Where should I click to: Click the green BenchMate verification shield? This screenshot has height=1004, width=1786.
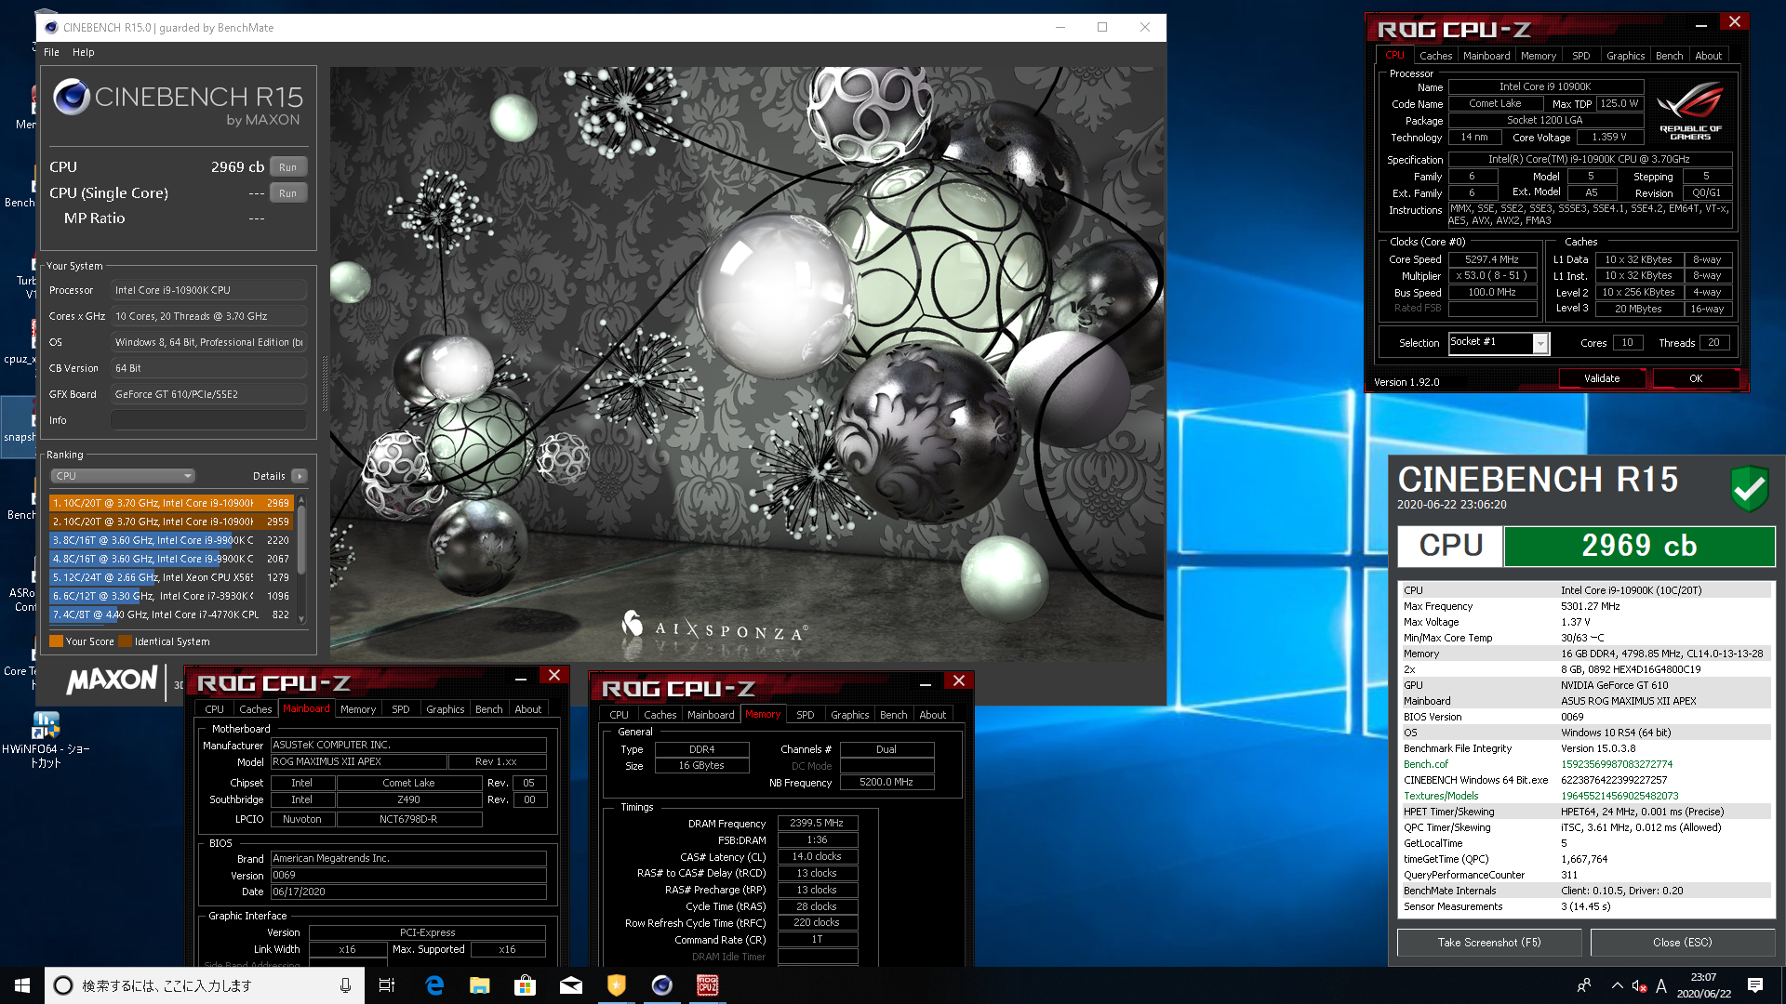1749,487
